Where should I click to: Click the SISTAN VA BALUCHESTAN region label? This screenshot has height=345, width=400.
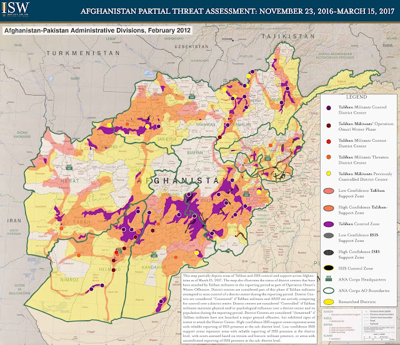click(19, 289)
